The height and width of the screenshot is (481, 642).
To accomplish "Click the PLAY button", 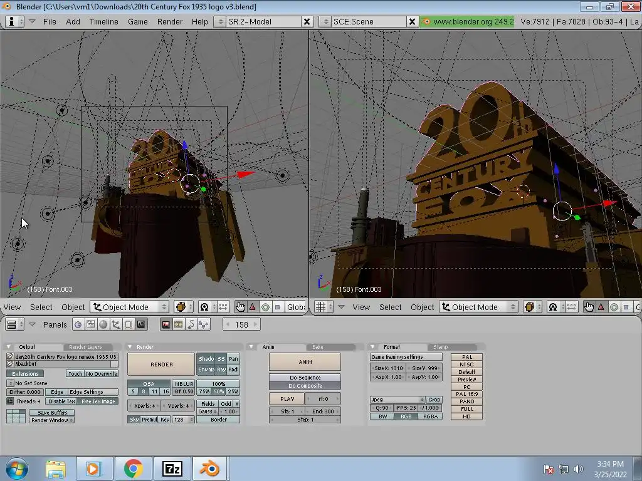I will (x=287, y=399).
